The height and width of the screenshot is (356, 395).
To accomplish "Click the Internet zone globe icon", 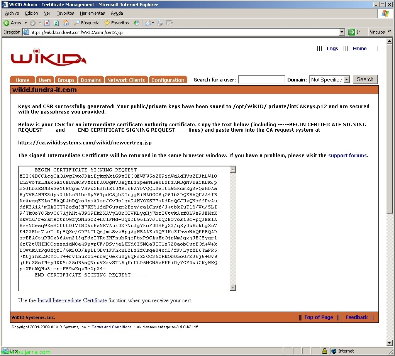I will [x=334, y=351].
